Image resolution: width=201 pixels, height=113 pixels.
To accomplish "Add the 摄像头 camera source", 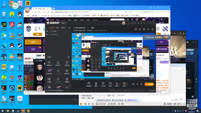I will (96, 84).
